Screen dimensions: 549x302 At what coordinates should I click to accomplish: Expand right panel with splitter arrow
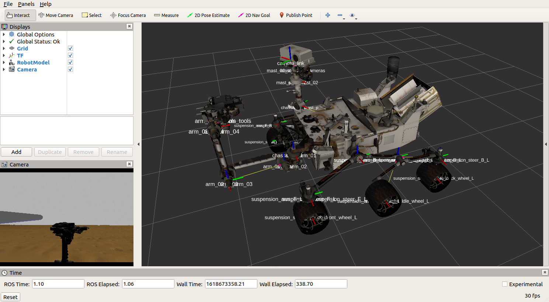point(546,144)
